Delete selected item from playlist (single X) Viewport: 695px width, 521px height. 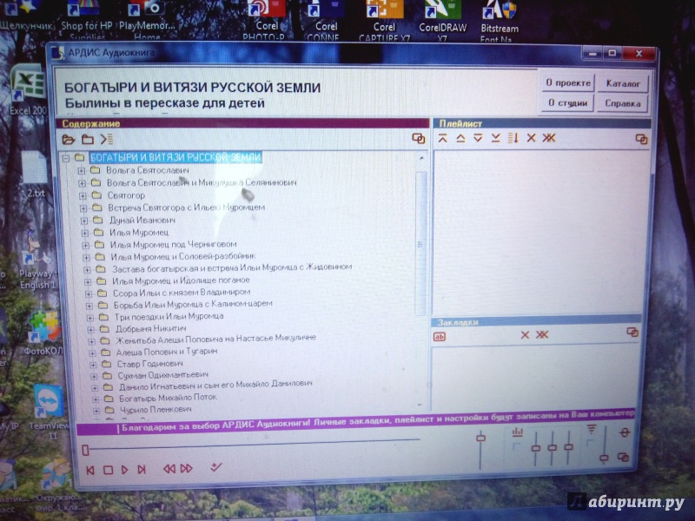click(531, 138)
